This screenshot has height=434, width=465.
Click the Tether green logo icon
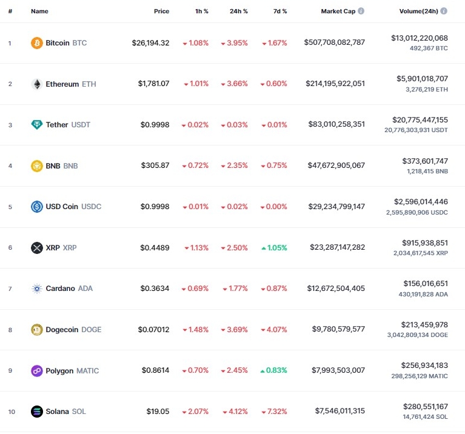pyautogui.click(x=37, y=125)
